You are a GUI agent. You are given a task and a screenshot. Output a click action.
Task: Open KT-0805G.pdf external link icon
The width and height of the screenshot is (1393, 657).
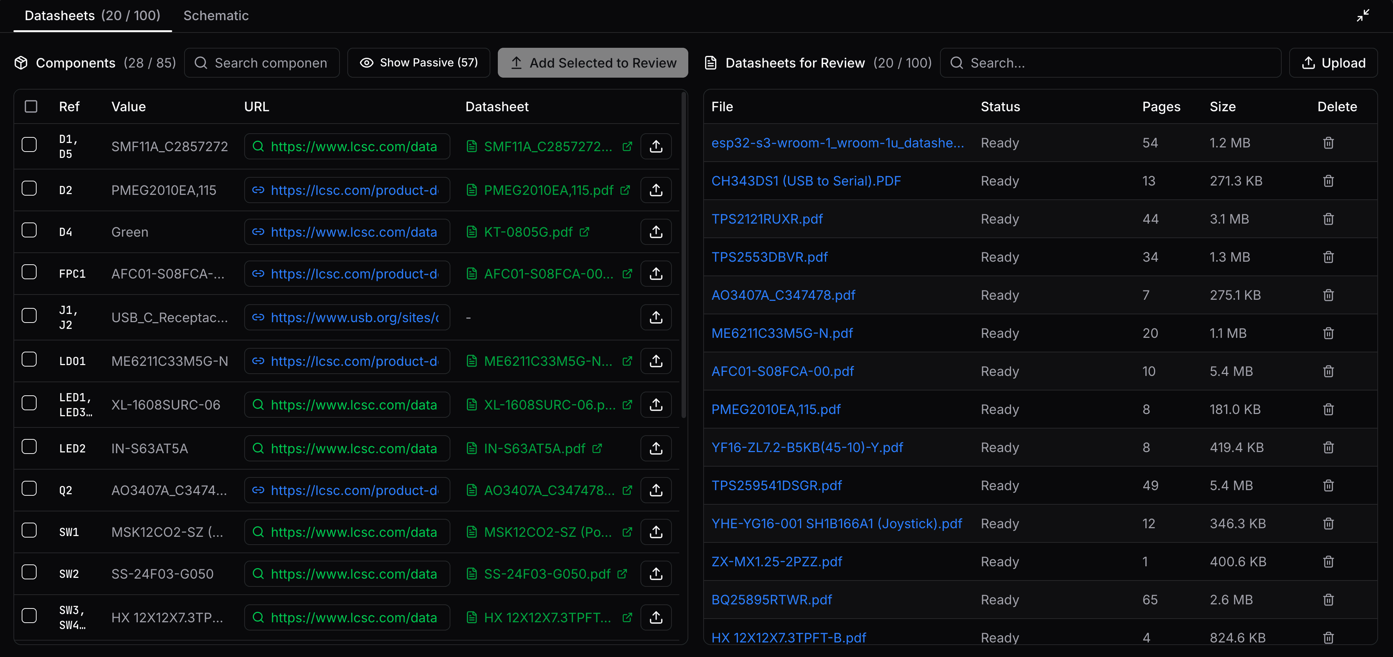click(584, 232)
